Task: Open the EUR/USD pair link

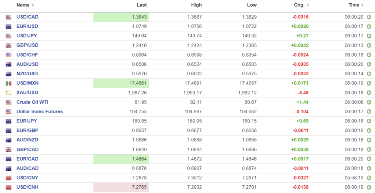Action: tap(27, 26)
